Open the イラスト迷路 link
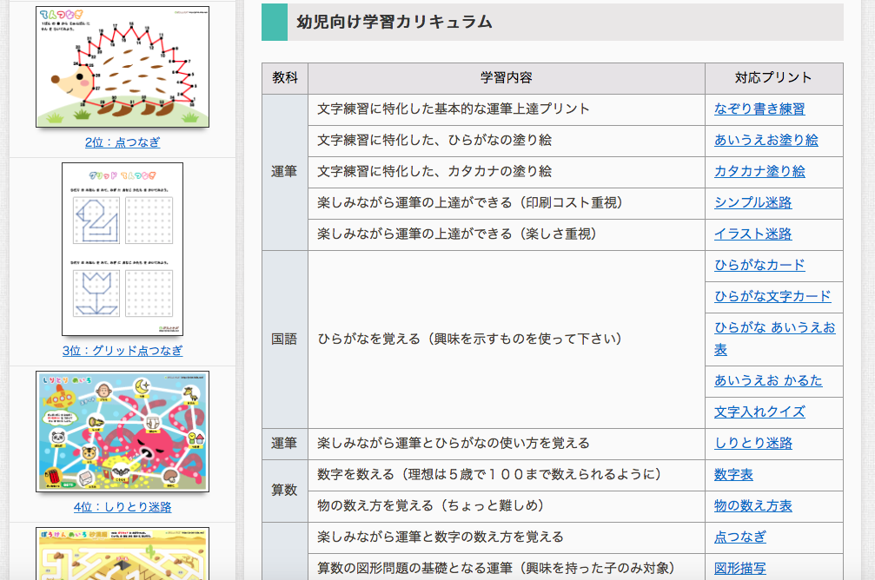 tap(752, 234)
